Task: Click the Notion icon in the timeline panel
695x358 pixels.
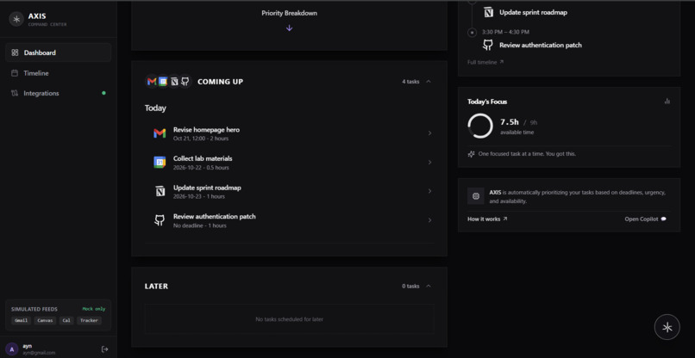Action: point(488,12)
